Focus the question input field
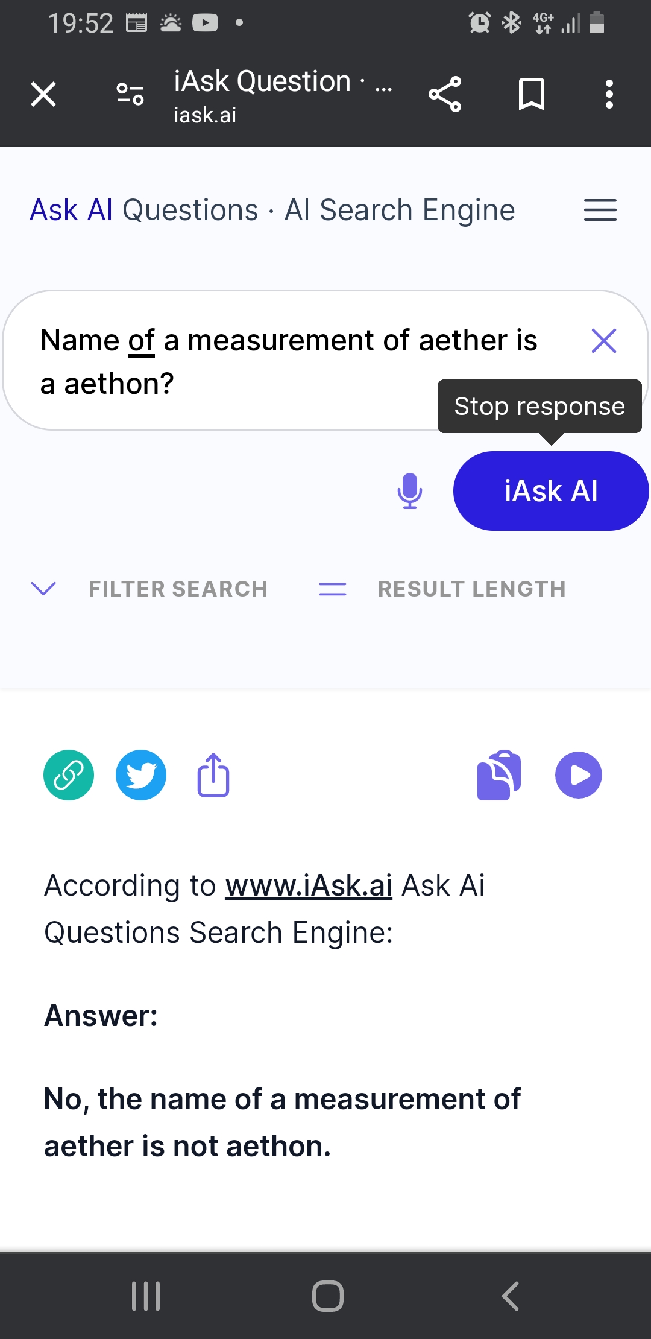Viewport: 651px width, 1339px height. pyautogui.click(x=289, y=362)
